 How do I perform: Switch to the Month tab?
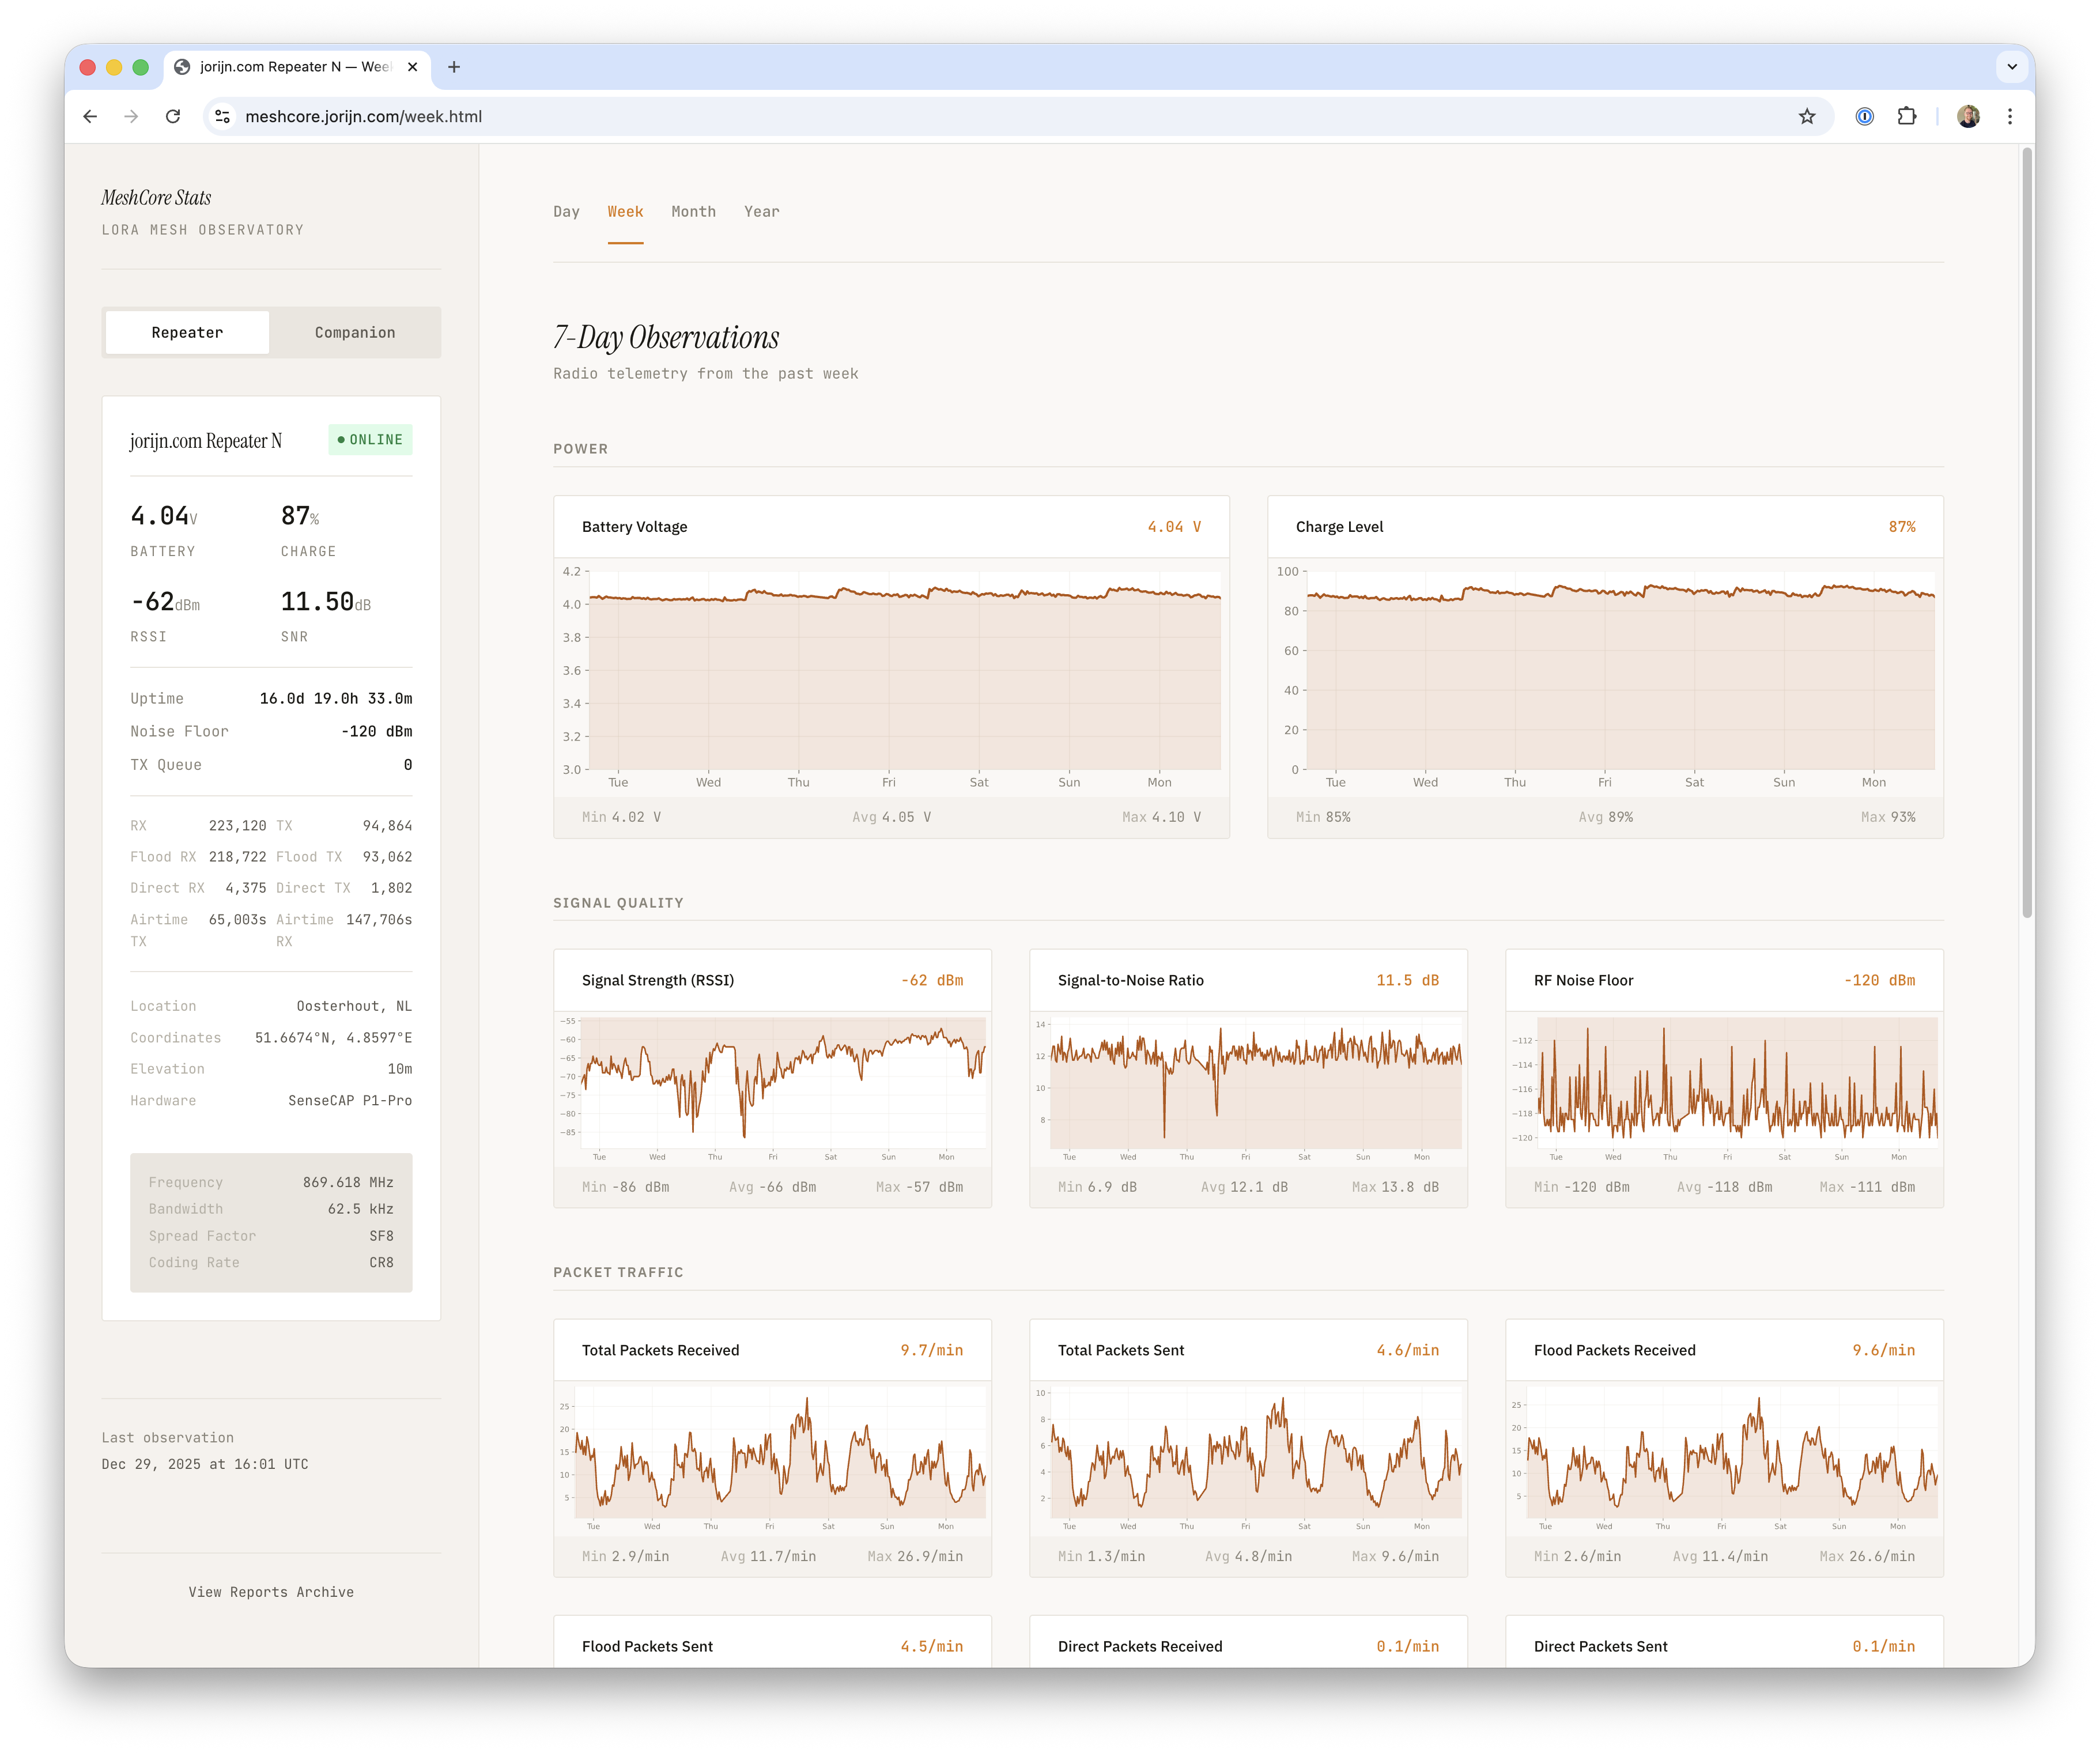coord(694,211)
